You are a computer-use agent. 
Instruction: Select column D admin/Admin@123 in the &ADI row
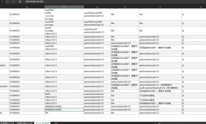point(97,66)
